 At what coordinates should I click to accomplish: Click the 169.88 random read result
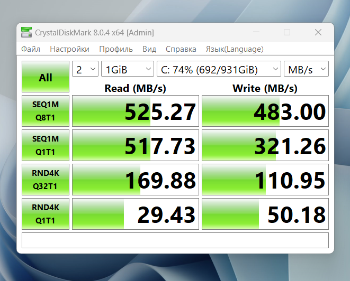point(136,180)
